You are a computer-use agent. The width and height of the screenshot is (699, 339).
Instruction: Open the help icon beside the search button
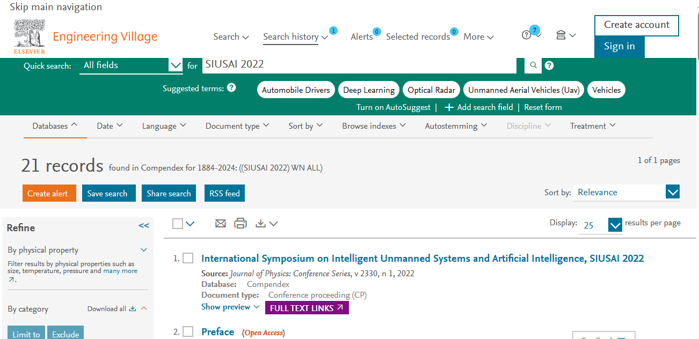(x=549, y=65)
